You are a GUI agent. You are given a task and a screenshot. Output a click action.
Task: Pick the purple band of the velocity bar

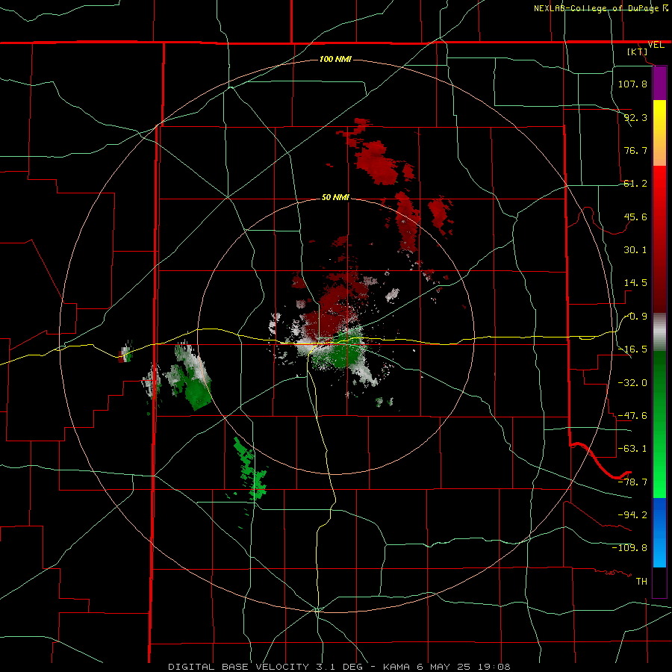(x=659, y=84)
